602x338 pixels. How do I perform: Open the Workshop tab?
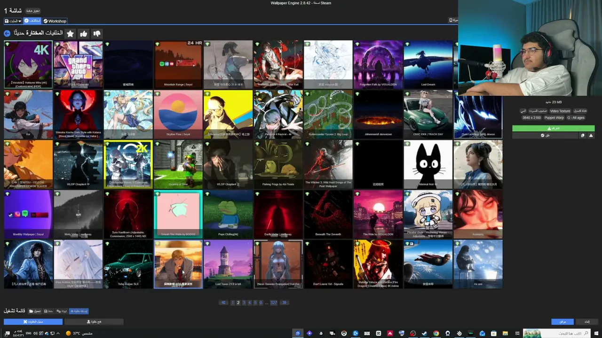coord(55,21)
